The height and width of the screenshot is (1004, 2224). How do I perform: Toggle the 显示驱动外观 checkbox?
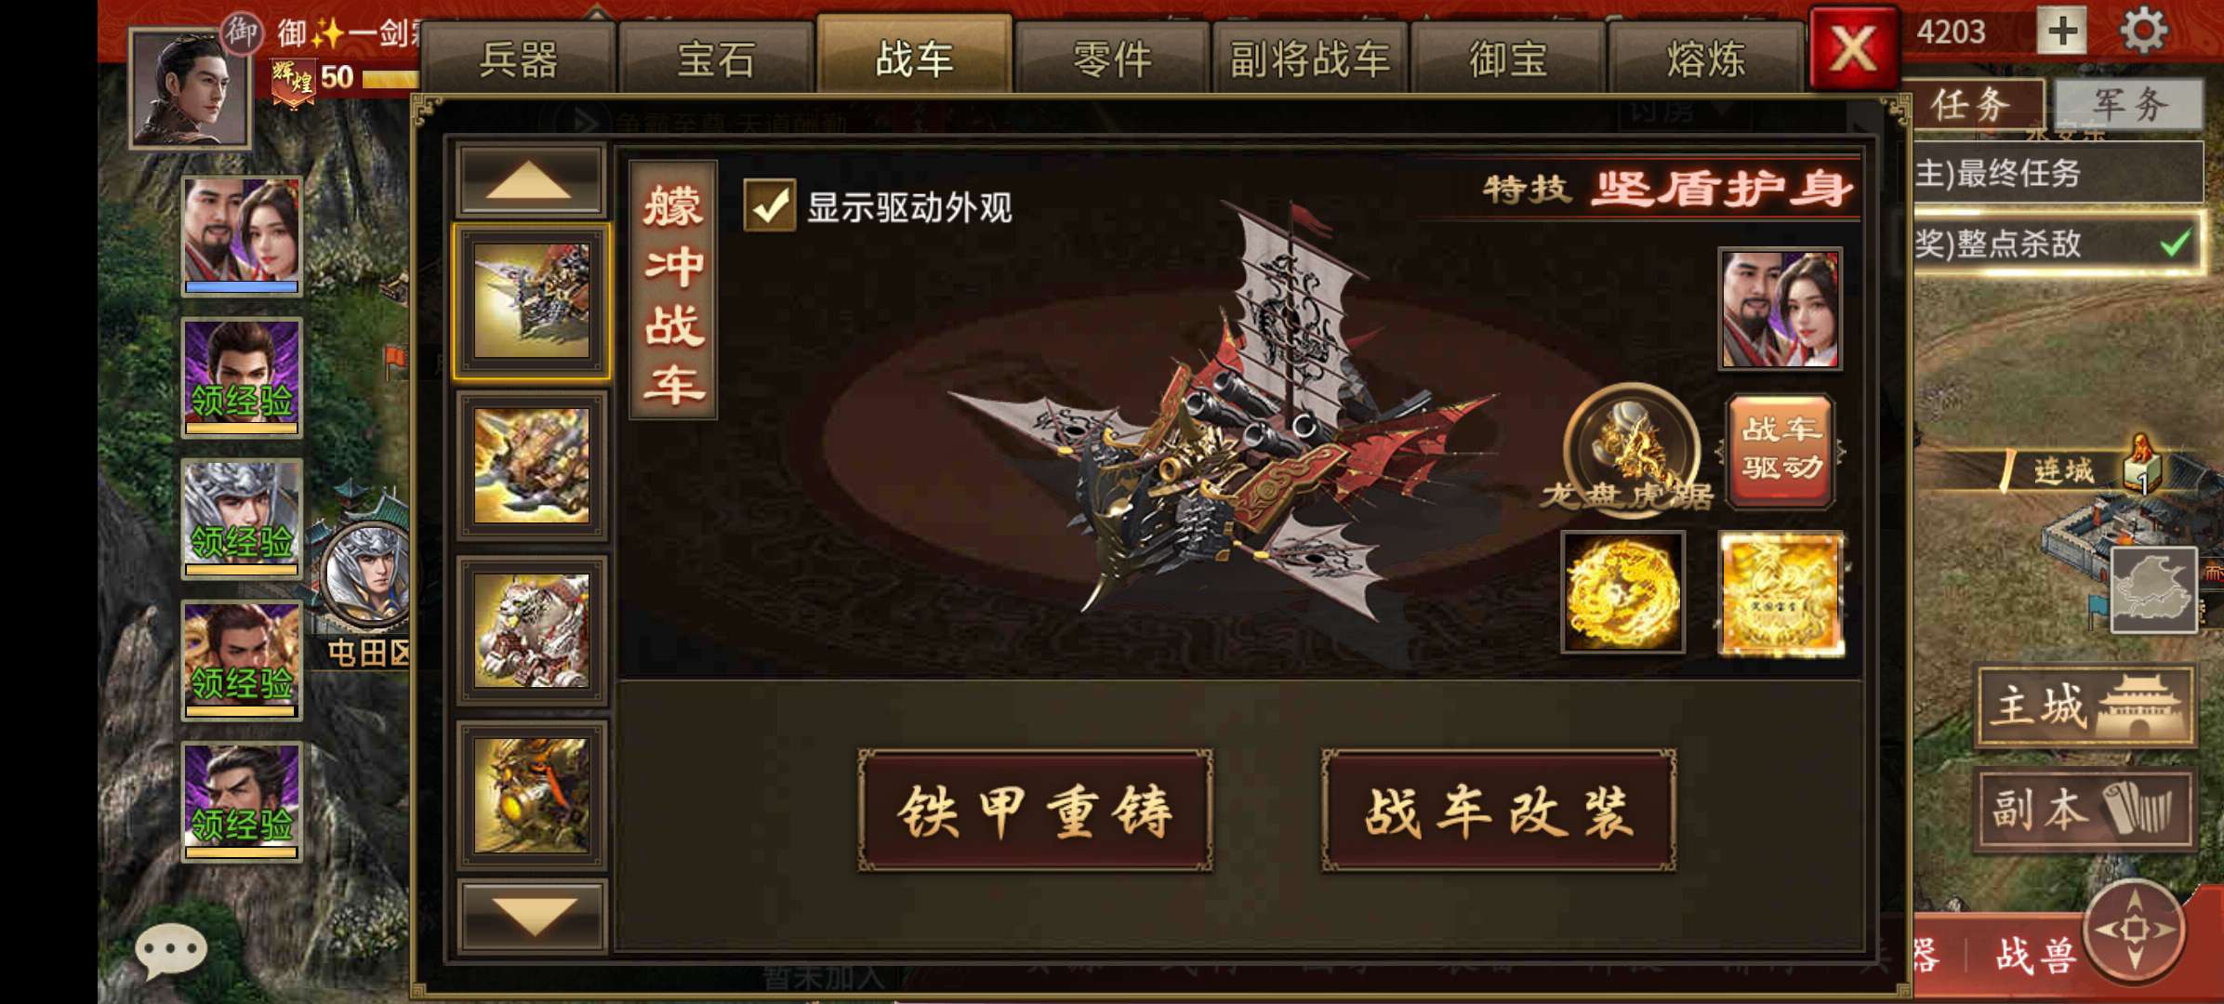click(x=769, y=205)
